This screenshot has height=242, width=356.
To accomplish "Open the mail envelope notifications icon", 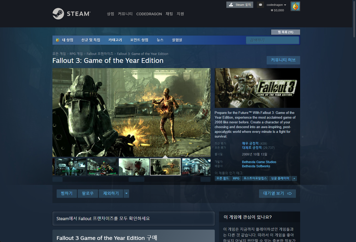I will (260, 5).
